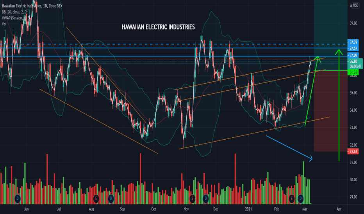
Task: Click the Feb label on time axis
Action: [277, 209]
